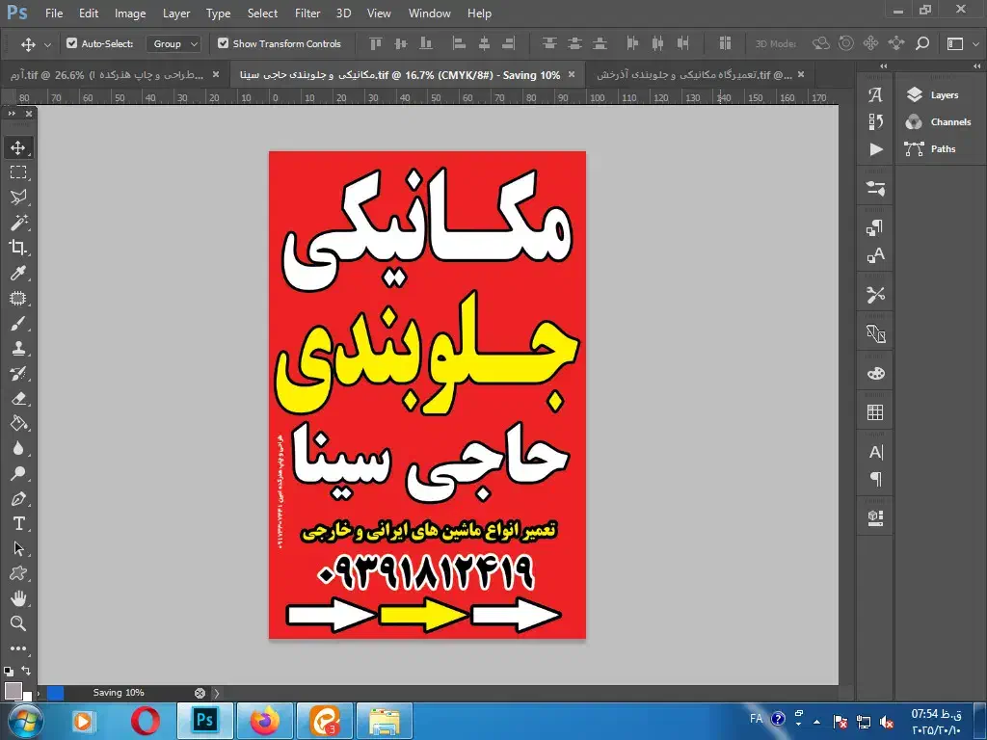Click the foreground color swatch
Image resolution: width=987 pixels, height=740 pixels.
pos(13,690)
